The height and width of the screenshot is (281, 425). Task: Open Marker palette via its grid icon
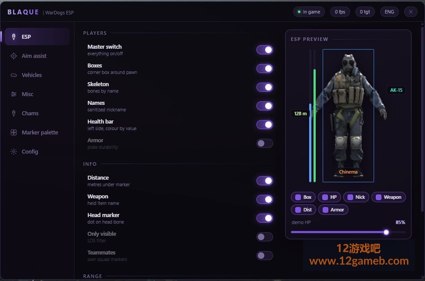[13, 132]
